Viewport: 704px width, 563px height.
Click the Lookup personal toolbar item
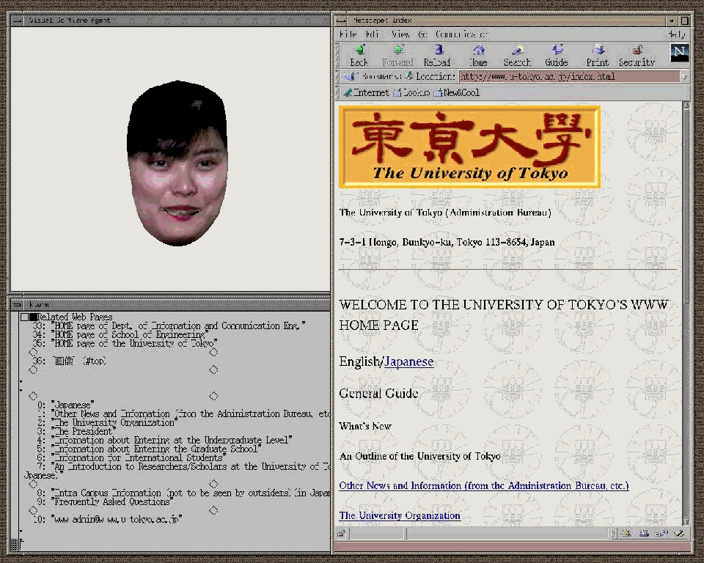pos(411,93)
